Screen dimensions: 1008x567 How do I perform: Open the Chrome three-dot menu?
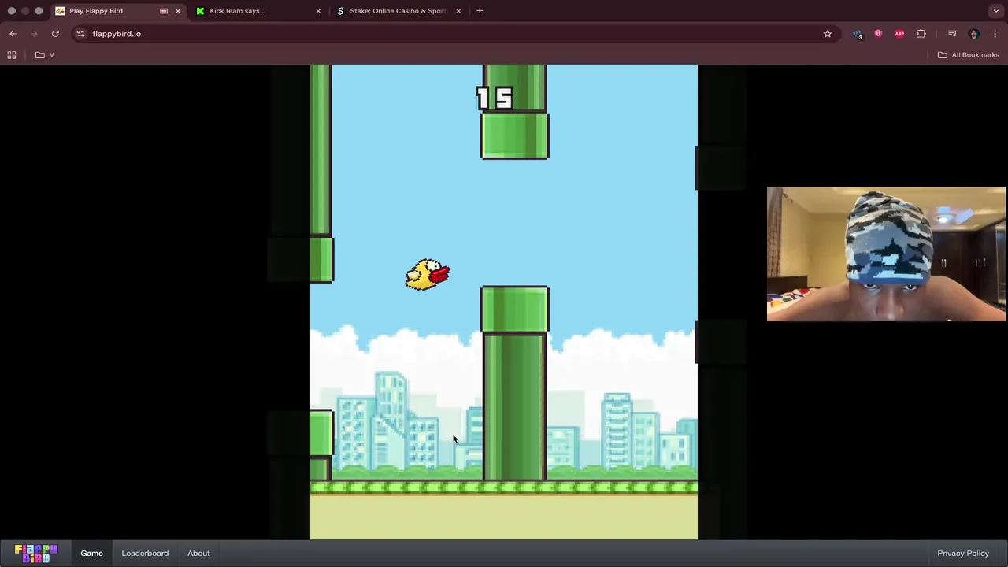995,34
